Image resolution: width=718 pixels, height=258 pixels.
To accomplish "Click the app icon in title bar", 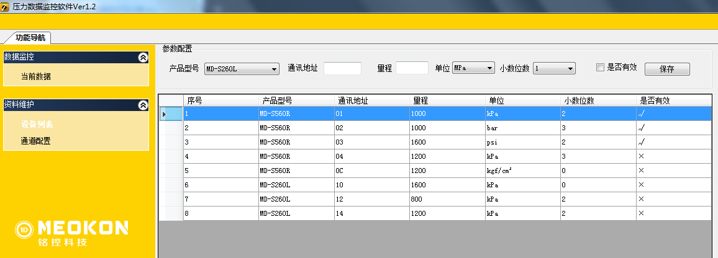I will point(5,6).
